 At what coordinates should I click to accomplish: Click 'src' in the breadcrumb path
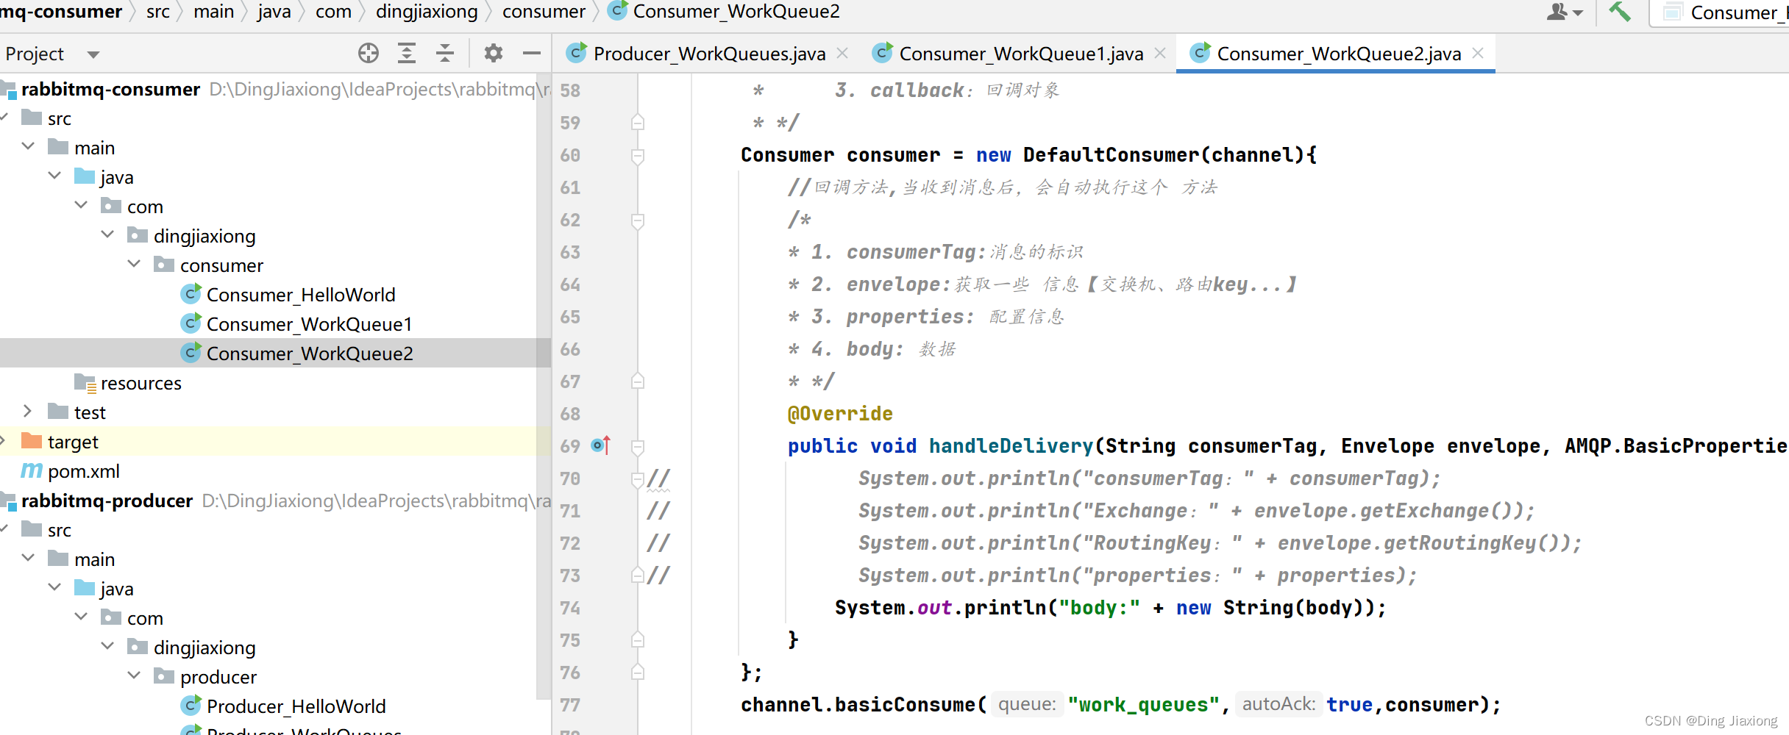tap(158, 12)
